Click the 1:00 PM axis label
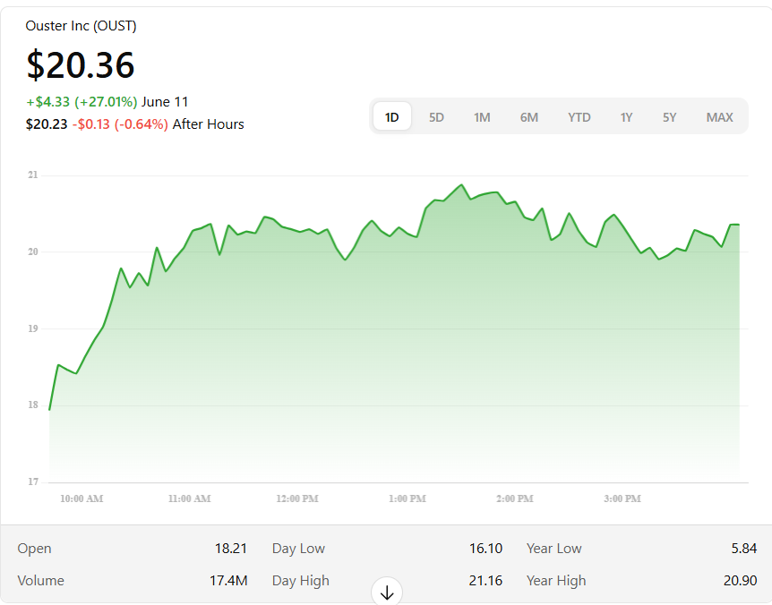 (407, 498)
